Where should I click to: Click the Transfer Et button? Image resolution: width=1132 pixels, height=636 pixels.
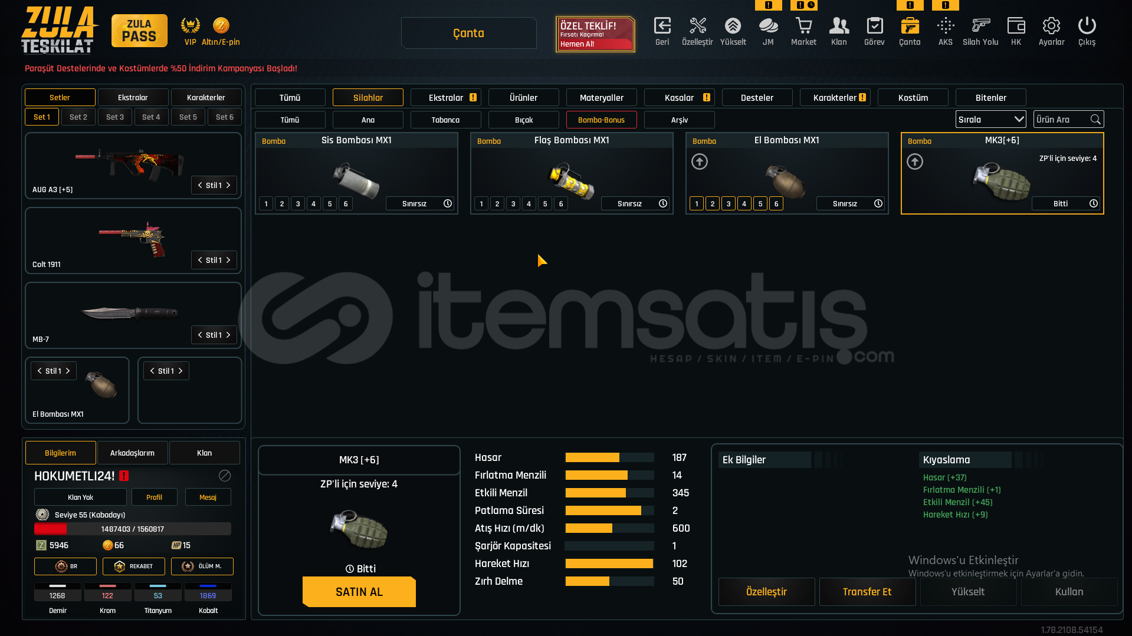pos(867,592)
